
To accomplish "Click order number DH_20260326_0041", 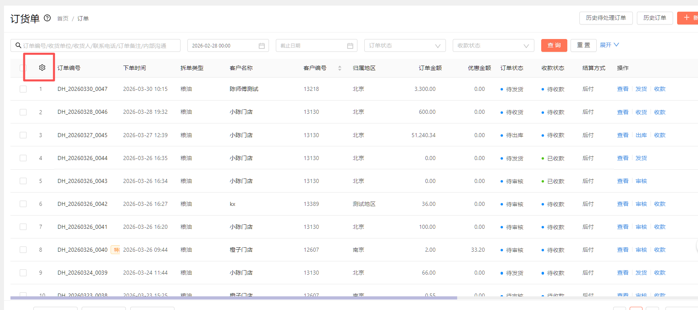I will coord(82,227).
